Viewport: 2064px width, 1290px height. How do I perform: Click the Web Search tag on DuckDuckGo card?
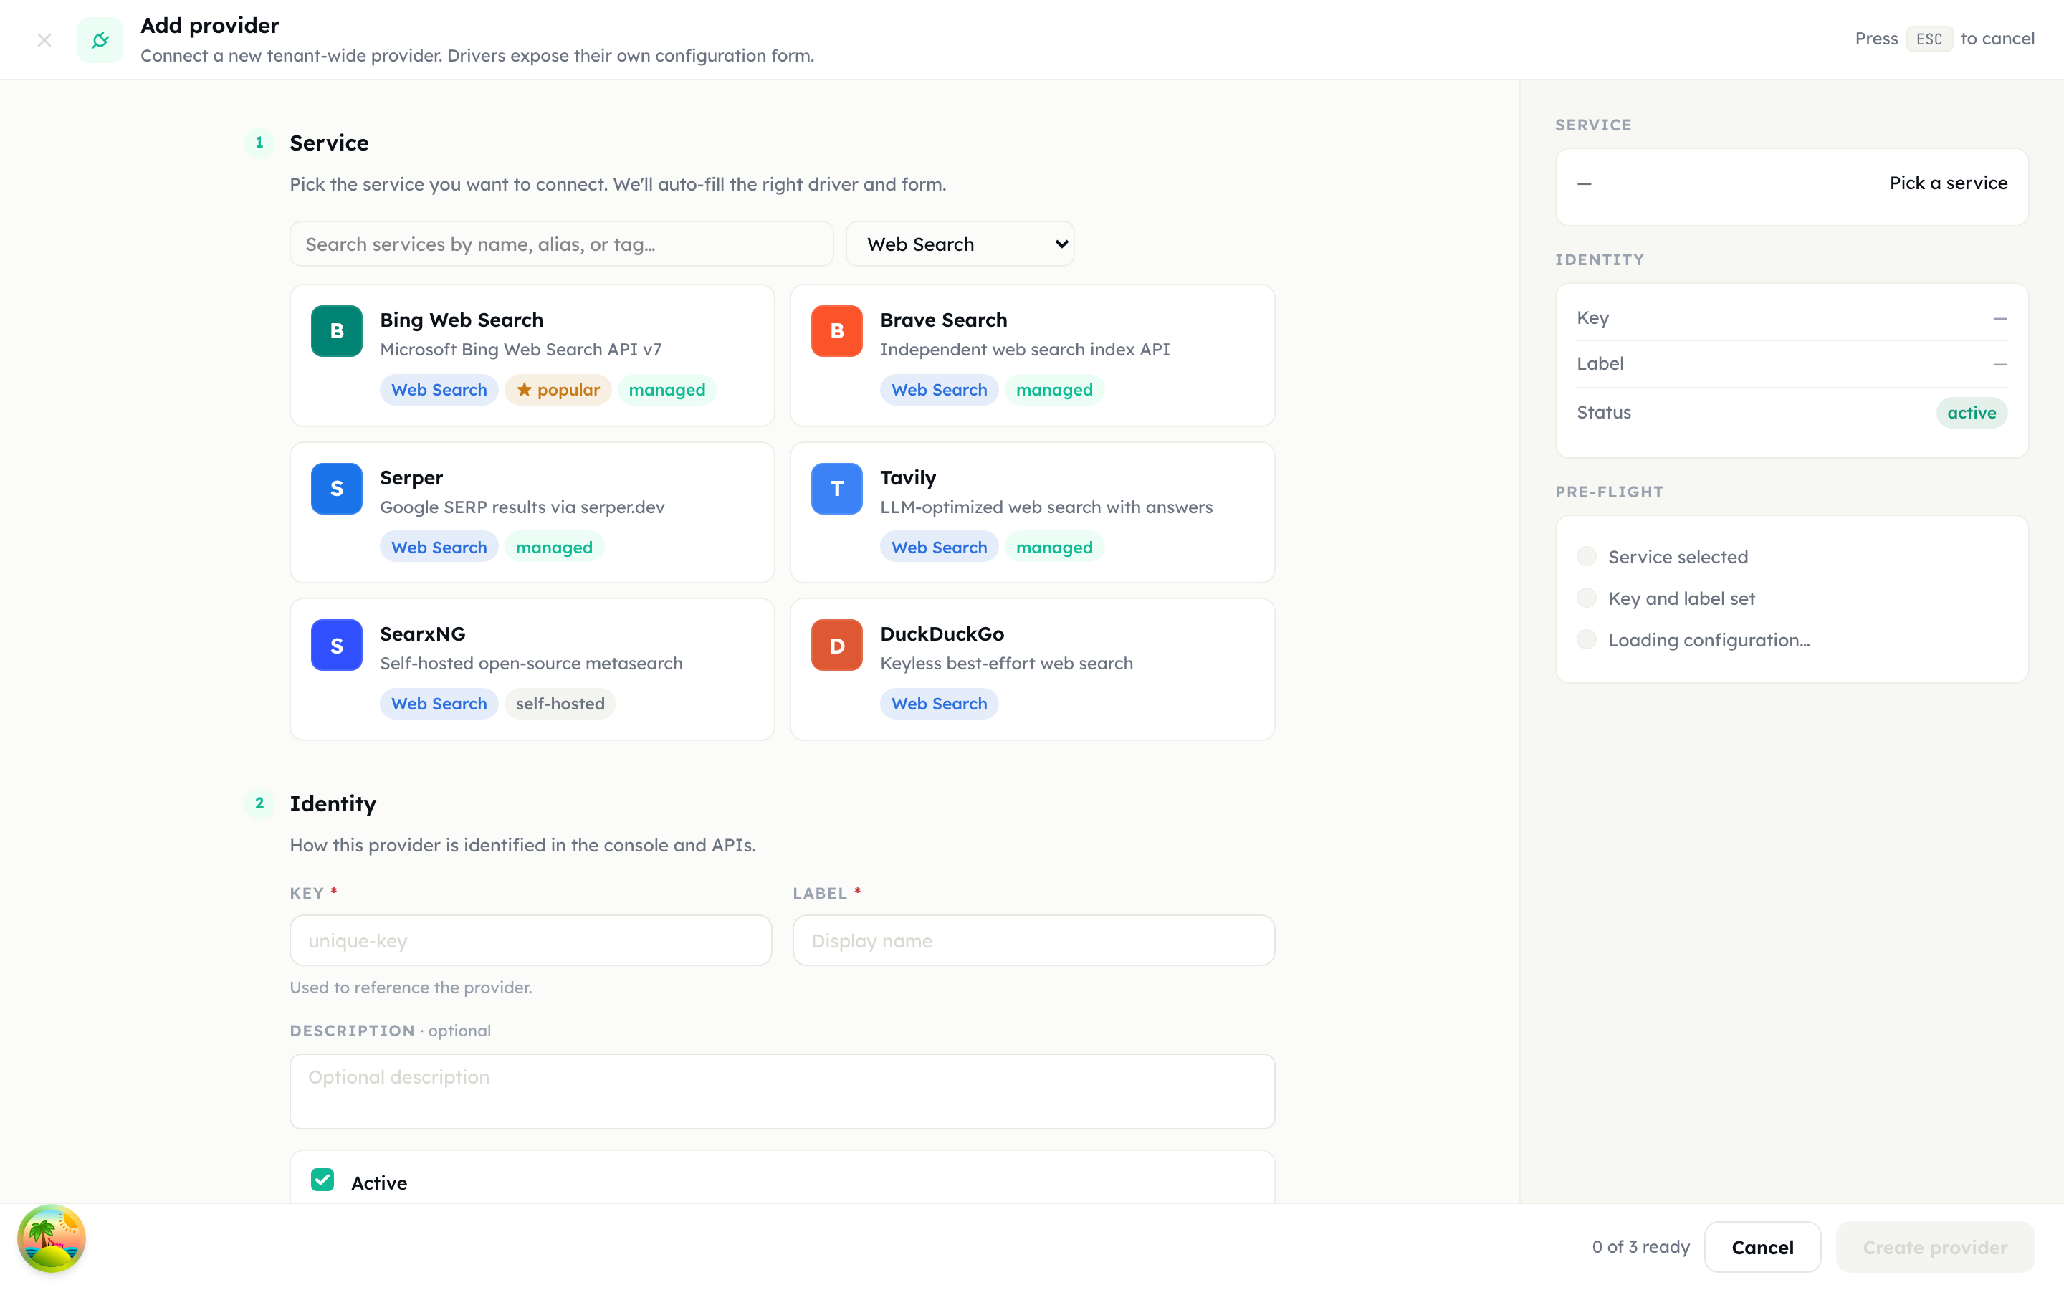939,704
